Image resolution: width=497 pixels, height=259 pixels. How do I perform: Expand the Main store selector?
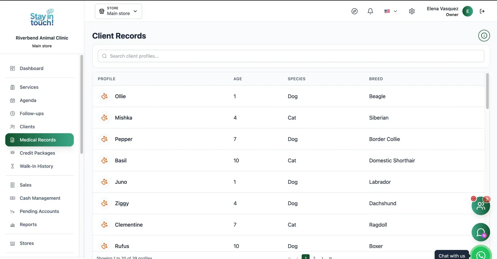click(x=118, y=11)
